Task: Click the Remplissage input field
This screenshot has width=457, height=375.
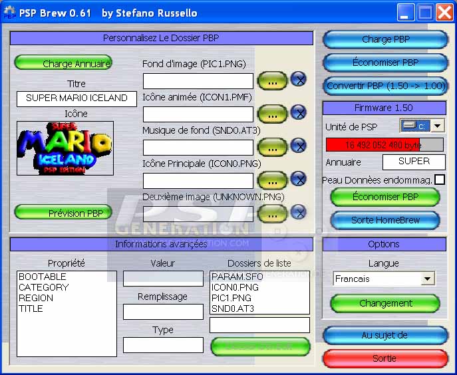Action: point(163,312)
